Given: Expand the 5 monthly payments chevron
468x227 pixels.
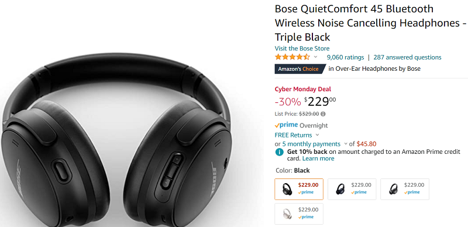Looking at the screenshot, I should click(x=346, y=144).
